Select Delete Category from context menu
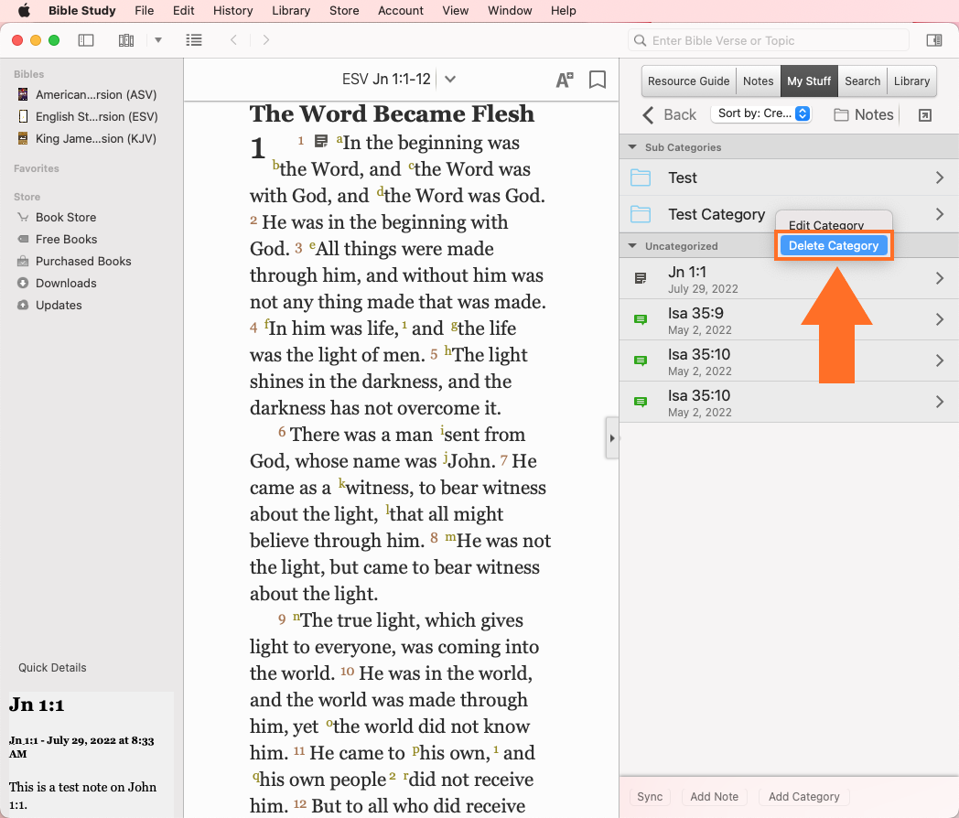959x818 pixels. click(833, 246)
